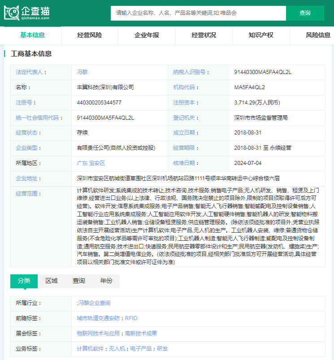Click the 企业类型 label link

(x=26, y=148)
